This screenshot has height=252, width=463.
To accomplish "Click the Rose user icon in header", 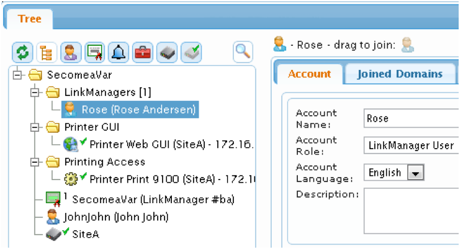I will 279,44.
